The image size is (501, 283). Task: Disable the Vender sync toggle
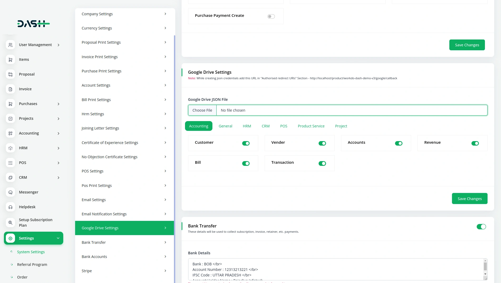point(322,143)
